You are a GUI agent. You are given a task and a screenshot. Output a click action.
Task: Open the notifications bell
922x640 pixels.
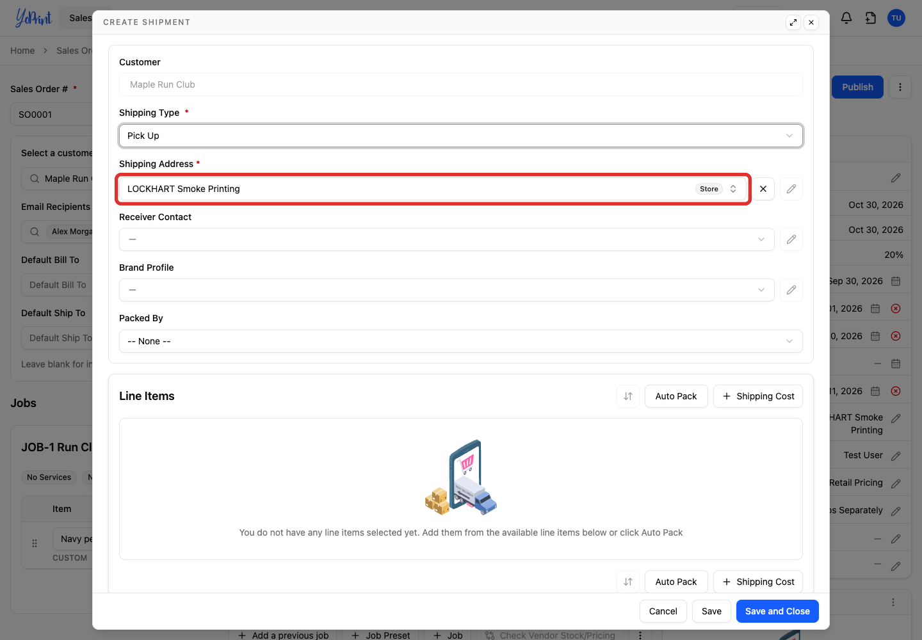[846, 18]
